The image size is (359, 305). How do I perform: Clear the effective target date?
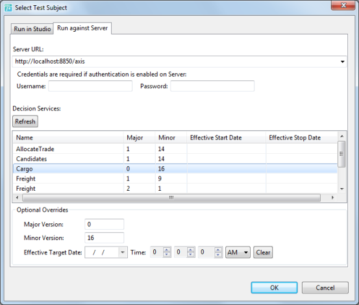263,252
